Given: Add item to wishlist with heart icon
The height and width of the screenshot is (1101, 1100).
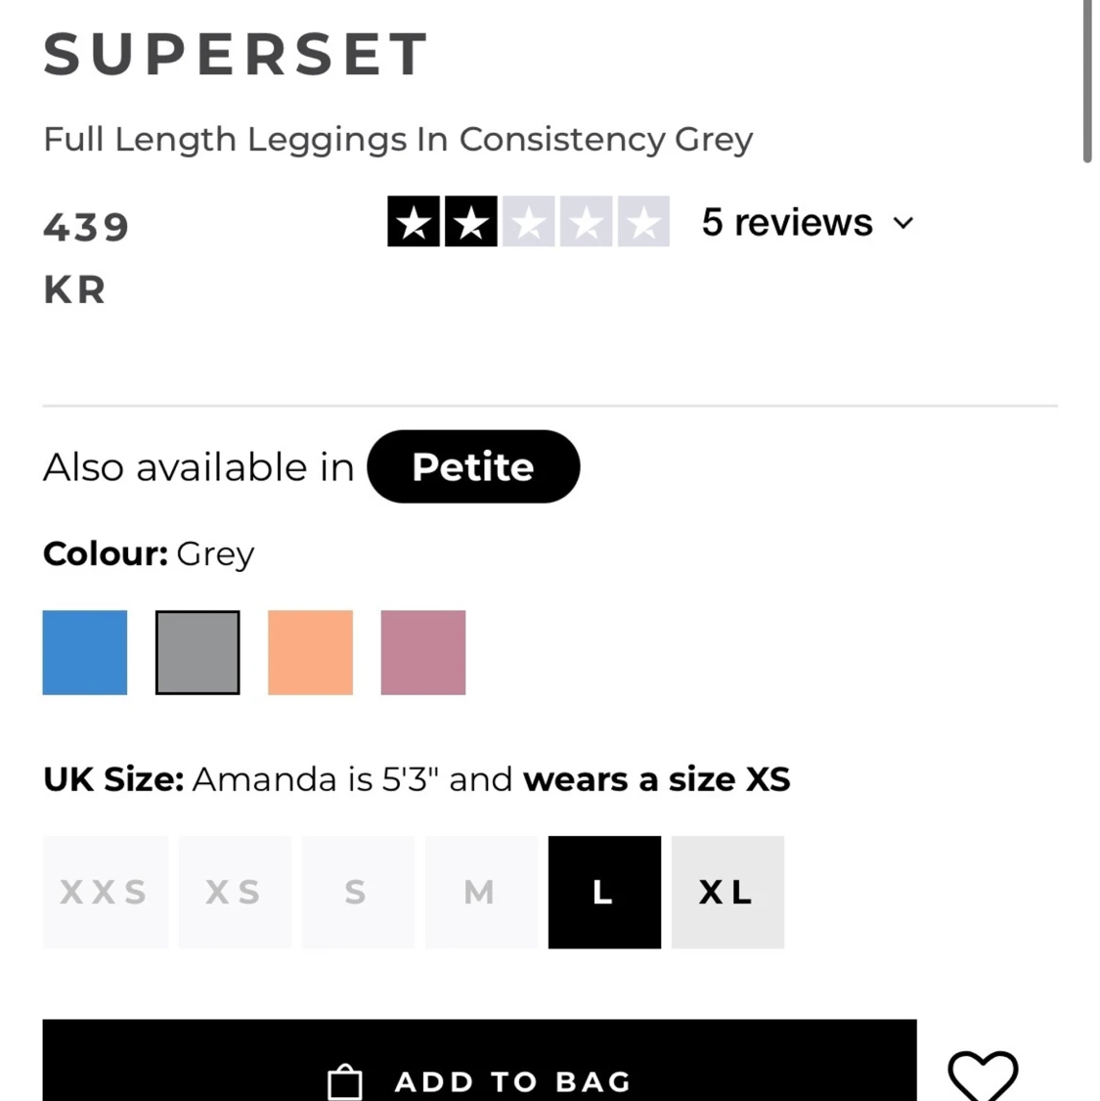Looking at the screenshot, I should pyautogui.click(x=983, y=1075).
